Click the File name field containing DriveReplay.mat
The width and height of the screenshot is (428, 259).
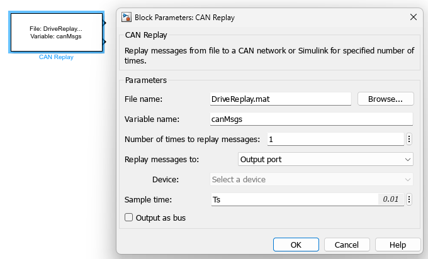[x=280, y=99]
